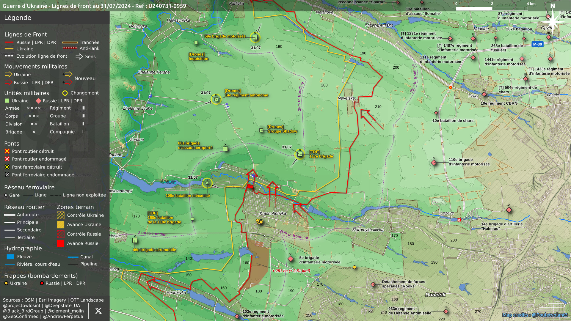Screen dimensions: 571x321
Task: Click the 80e brigade d'assaut aéroporté marker
Action: (x=225, y=149)
